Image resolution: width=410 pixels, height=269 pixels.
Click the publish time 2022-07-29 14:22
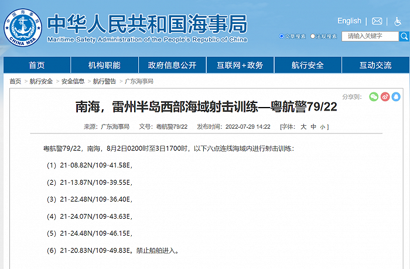pyautogui.click(x=248, y=127)
